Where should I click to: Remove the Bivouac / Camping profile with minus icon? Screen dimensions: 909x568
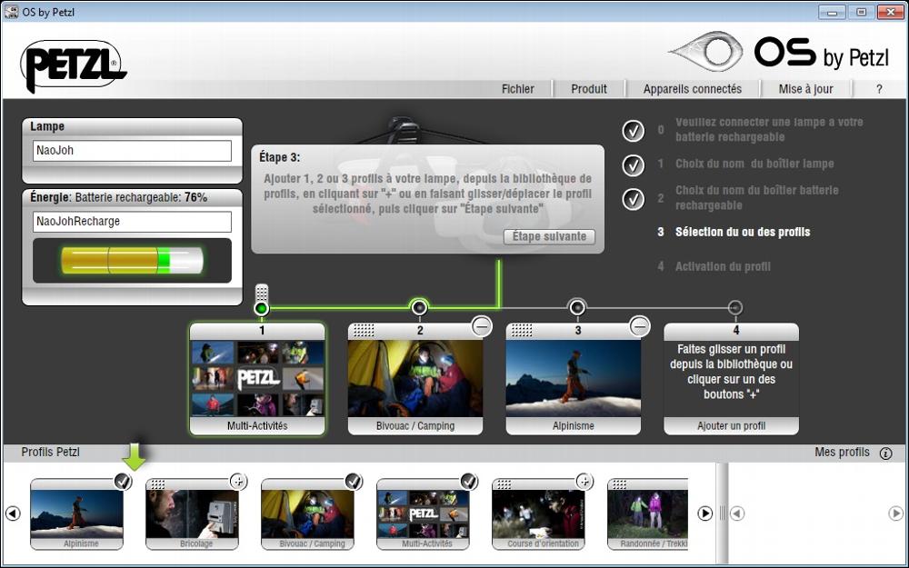pyautogui.click(x=482, y=326)
